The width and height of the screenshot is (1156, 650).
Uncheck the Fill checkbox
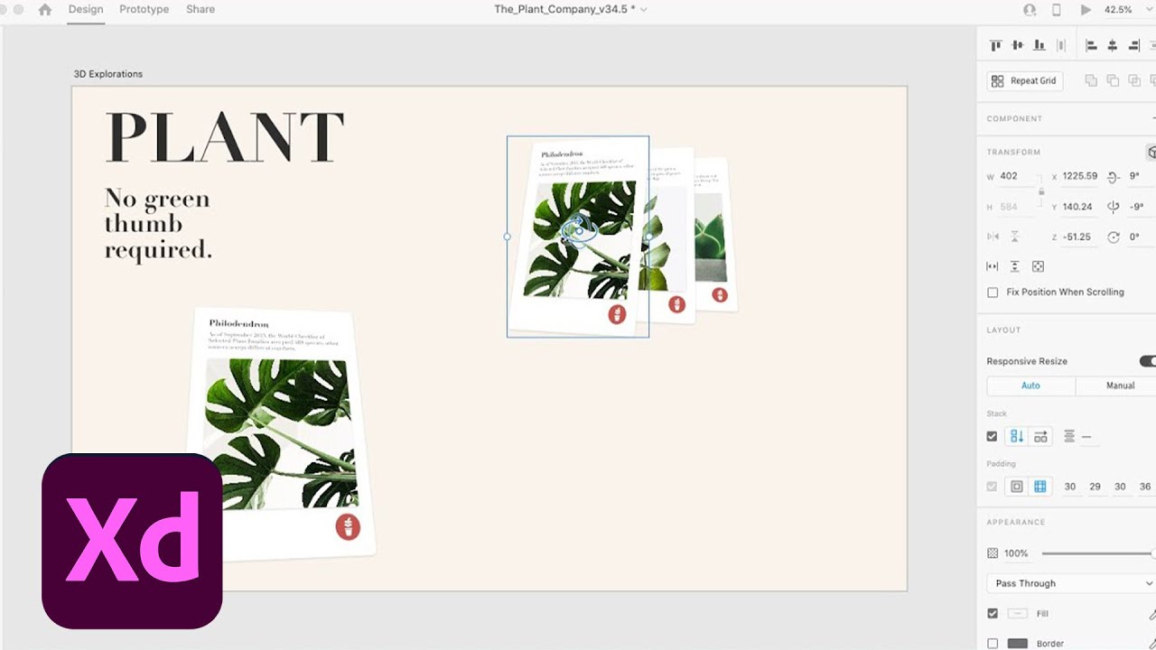coord(993,614)
